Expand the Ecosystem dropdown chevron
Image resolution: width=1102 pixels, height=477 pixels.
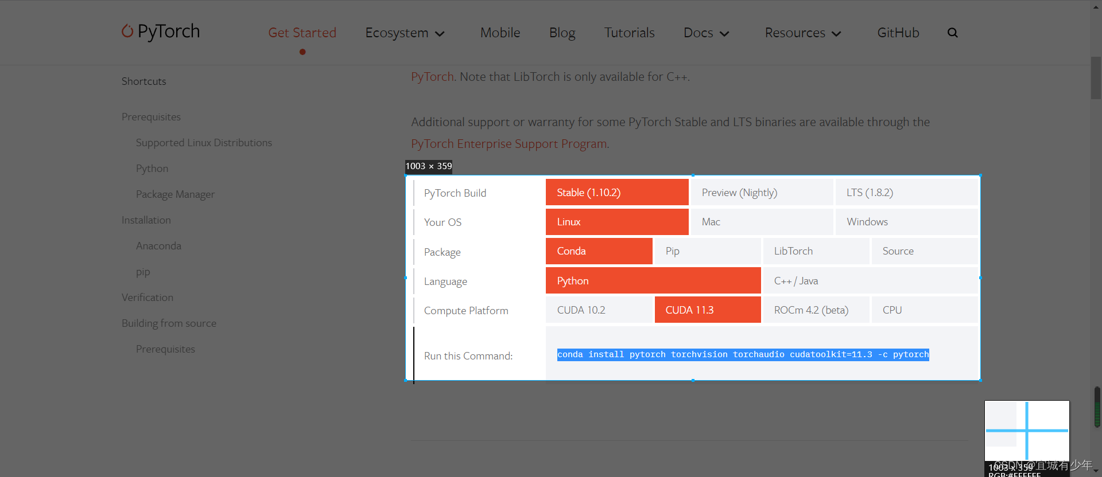440,34
